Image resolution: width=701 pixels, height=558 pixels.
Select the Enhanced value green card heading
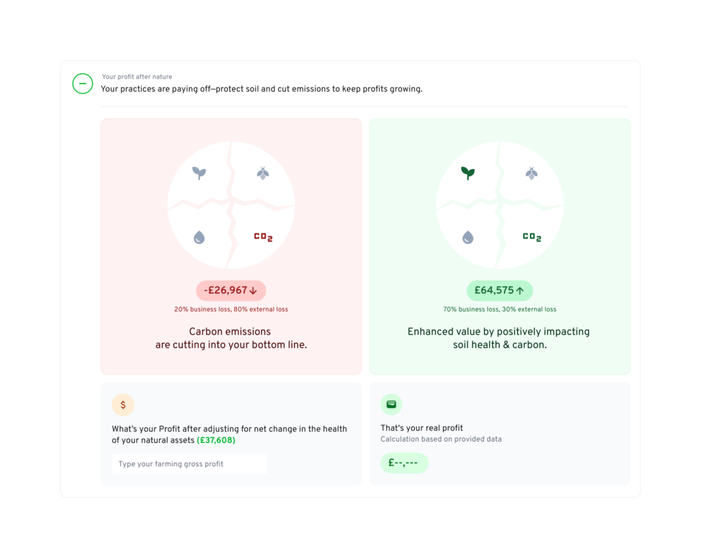click(x=499, y=338)
